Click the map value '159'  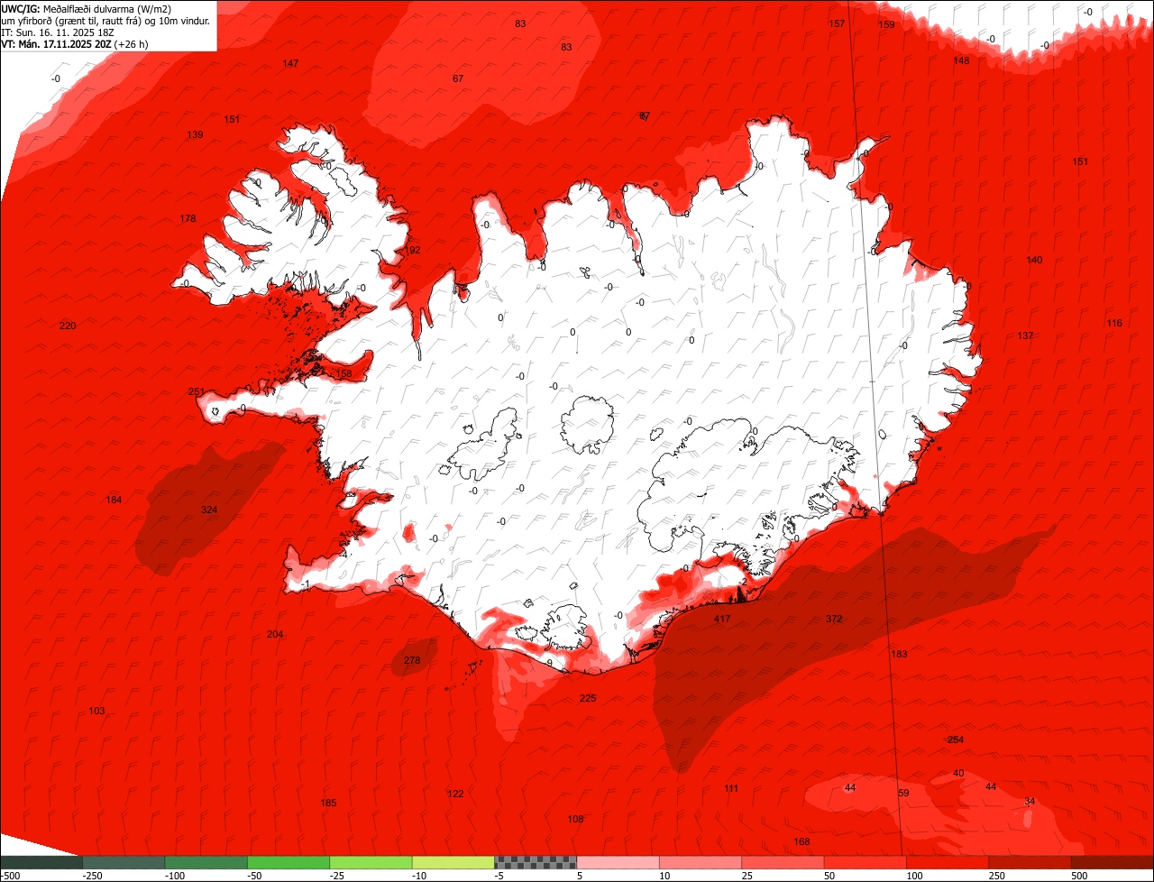886,24
